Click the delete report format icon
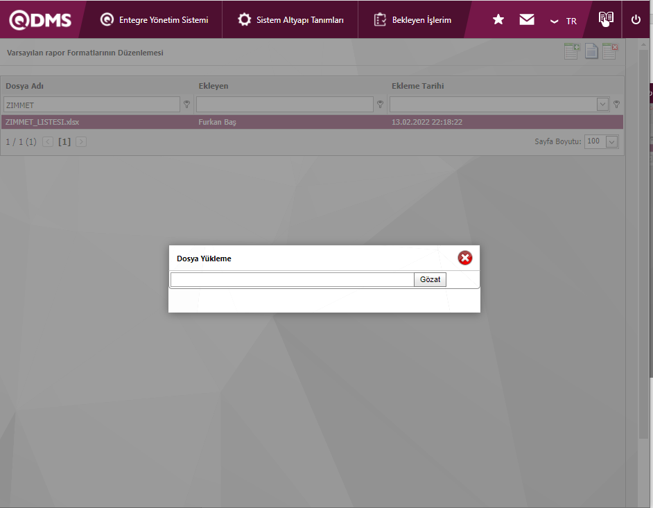Viewport: 653px width, 508px height. [610, 51]
